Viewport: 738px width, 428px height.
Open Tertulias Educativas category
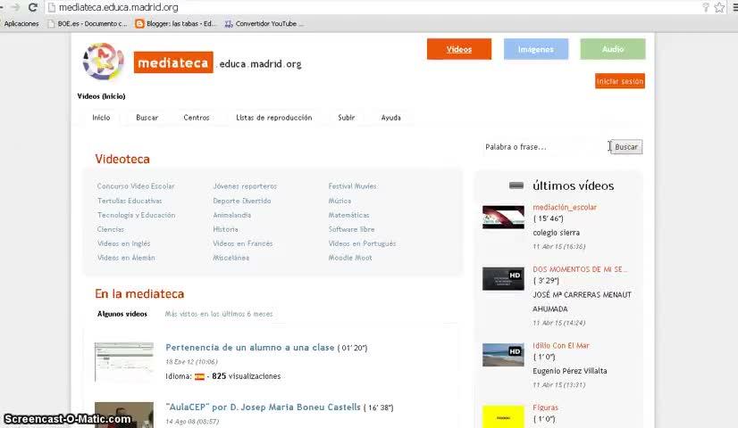(x=130, y=201)
